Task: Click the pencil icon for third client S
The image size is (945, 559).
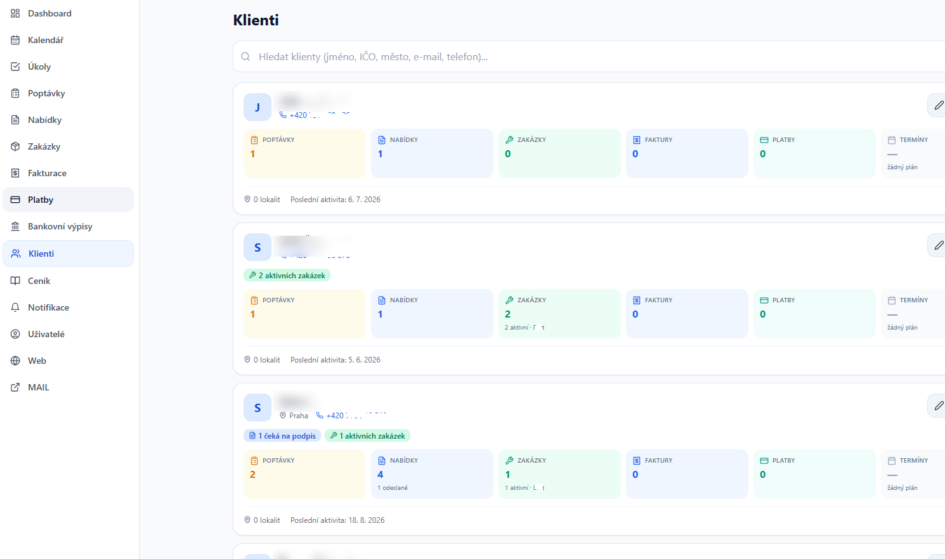Action: 939,406
